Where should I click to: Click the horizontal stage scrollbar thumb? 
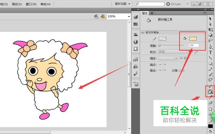pos(25,132)
